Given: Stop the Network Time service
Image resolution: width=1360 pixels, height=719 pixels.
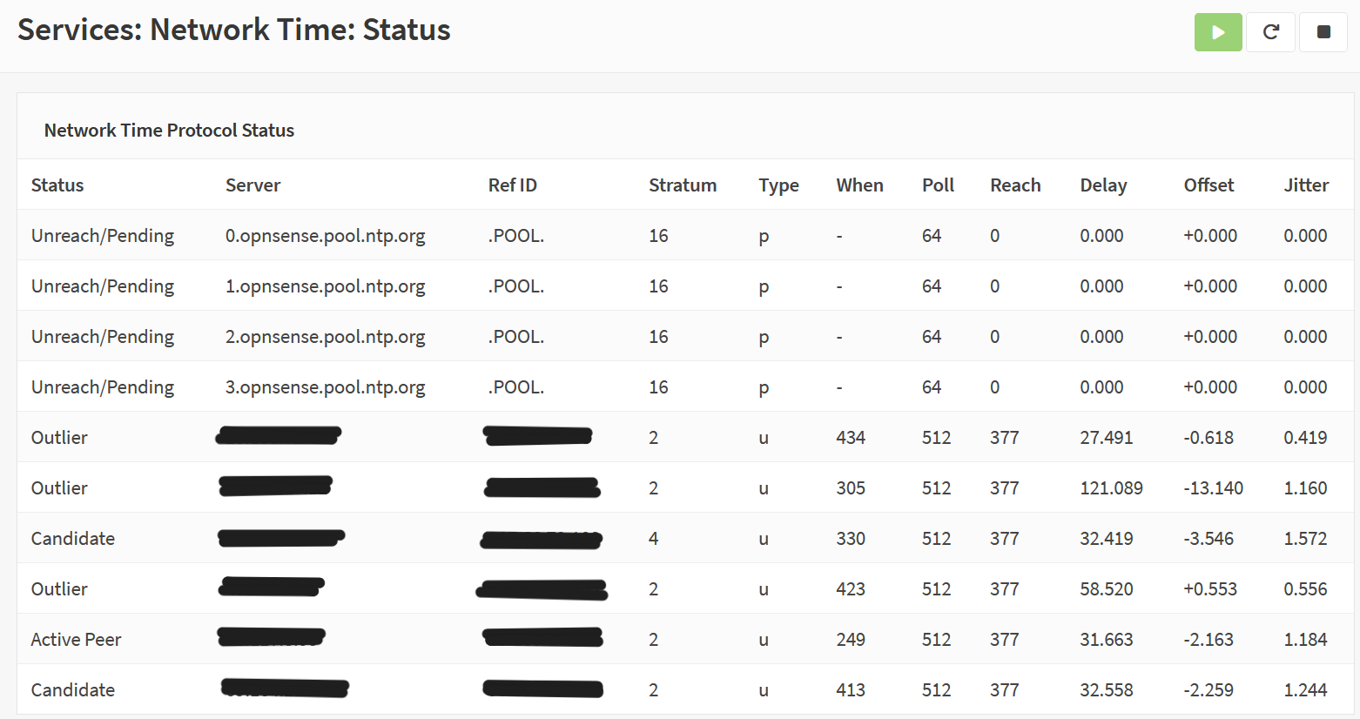Looking at the screenshot, I should (1323, 32).
